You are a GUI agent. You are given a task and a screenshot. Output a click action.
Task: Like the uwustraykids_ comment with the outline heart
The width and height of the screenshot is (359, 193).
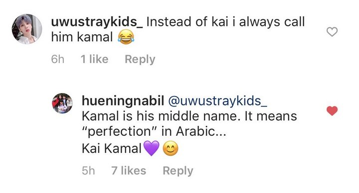tap(332, 32)
